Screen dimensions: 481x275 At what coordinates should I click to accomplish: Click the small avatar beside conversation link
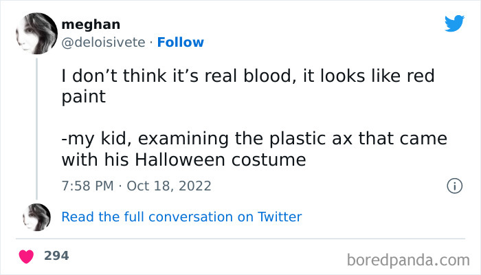36,217
